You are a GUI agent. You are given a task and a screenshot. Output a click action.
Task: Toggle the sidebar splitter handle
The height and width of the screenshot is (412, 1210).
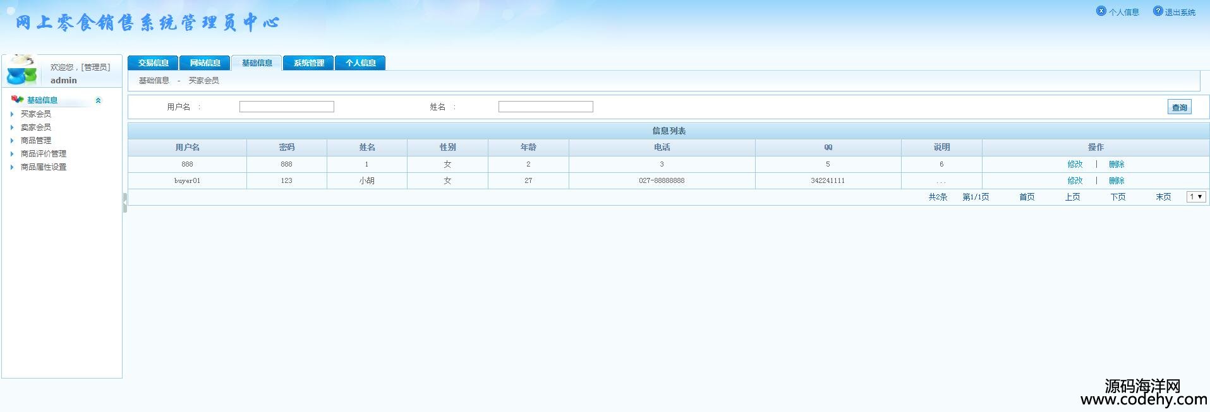click(124, 203)
